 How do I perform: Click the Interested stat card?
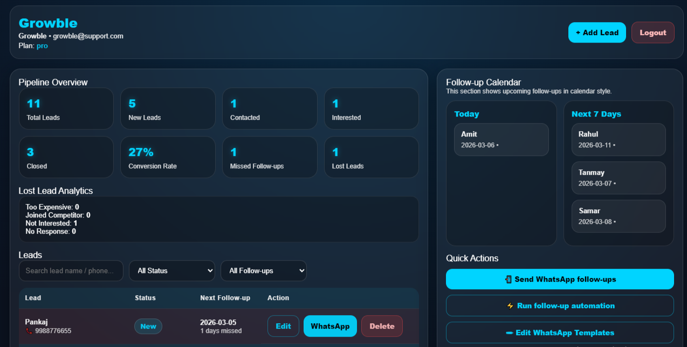372,108
